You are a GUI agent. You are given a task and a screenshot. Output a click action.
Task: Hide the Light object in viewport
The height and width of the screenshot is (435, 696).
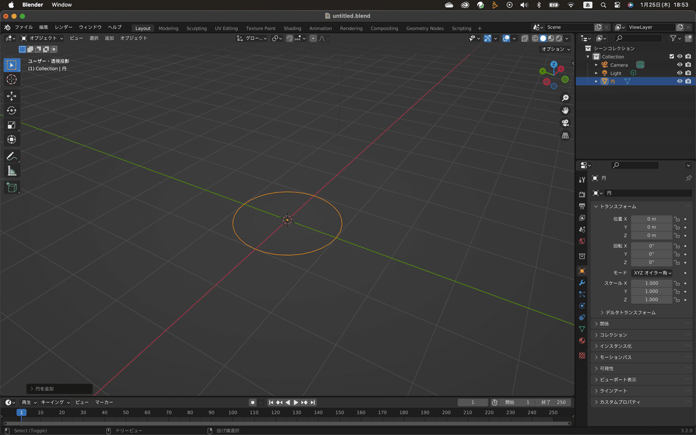tap(680, 73)
